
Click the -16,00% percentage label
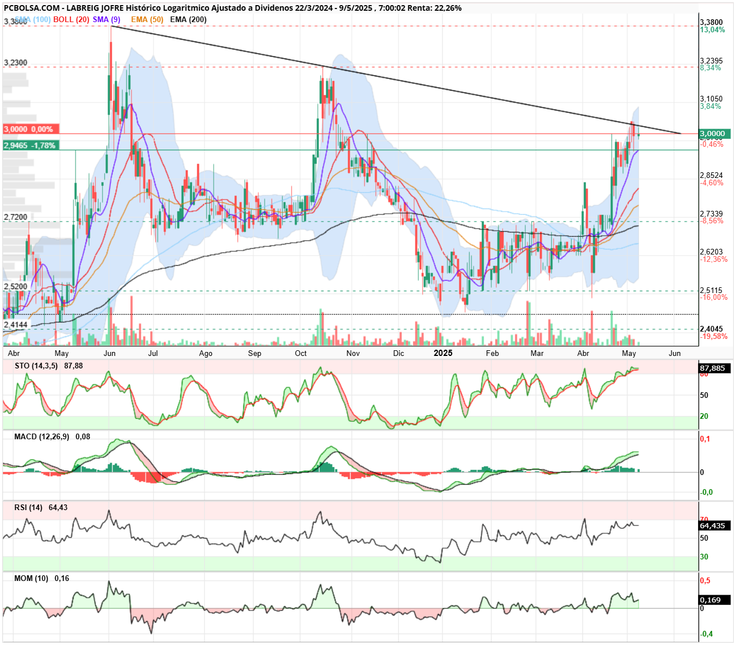click(x=714, y=297)
